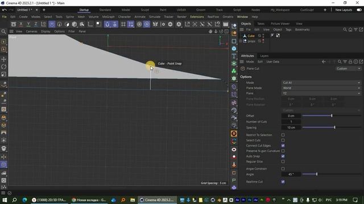The image size is (364, 204).
Task: Open the Picture Viewer tab
Action: coord(280,24)
